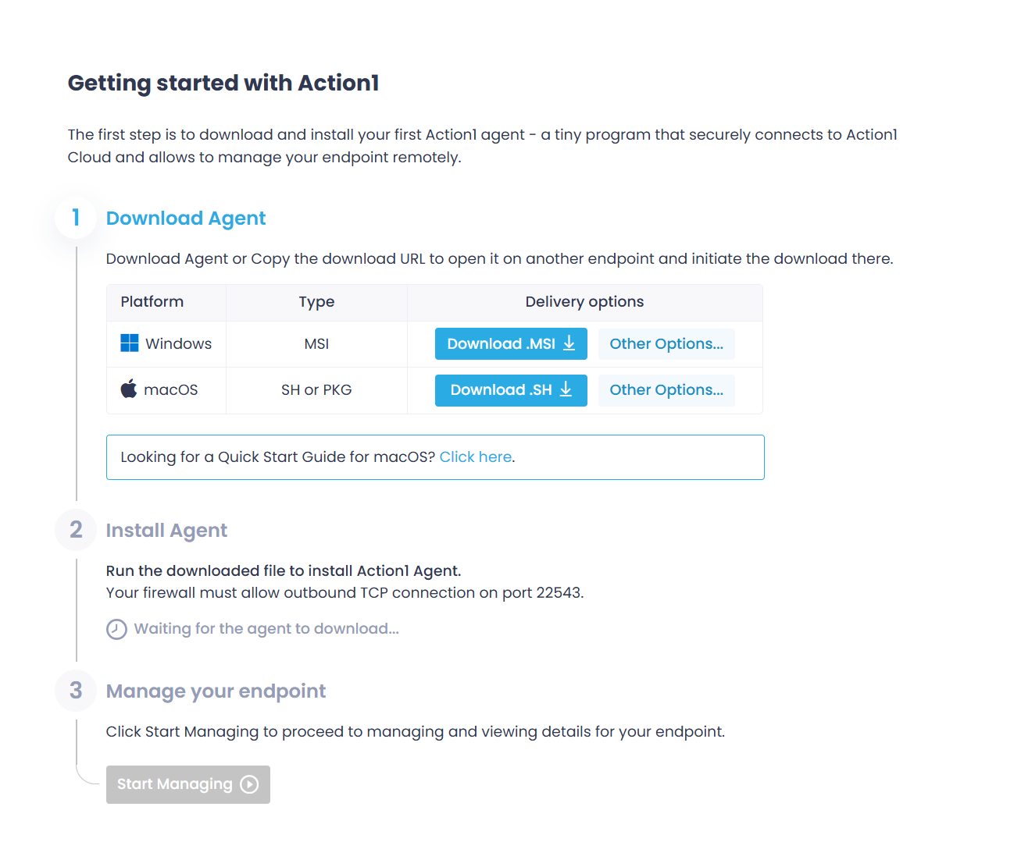Open Other Options for macOS agent
Screen dimensions: 1021x867
pos(666,389)
